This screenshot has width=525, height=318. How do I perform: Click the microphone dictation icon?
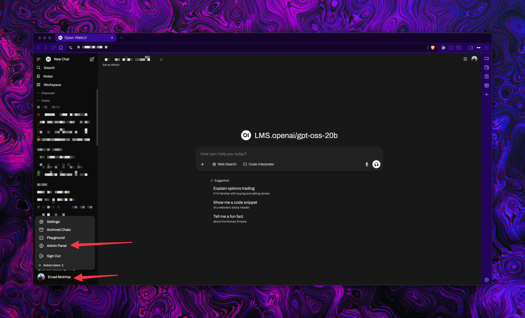(367, 164)
